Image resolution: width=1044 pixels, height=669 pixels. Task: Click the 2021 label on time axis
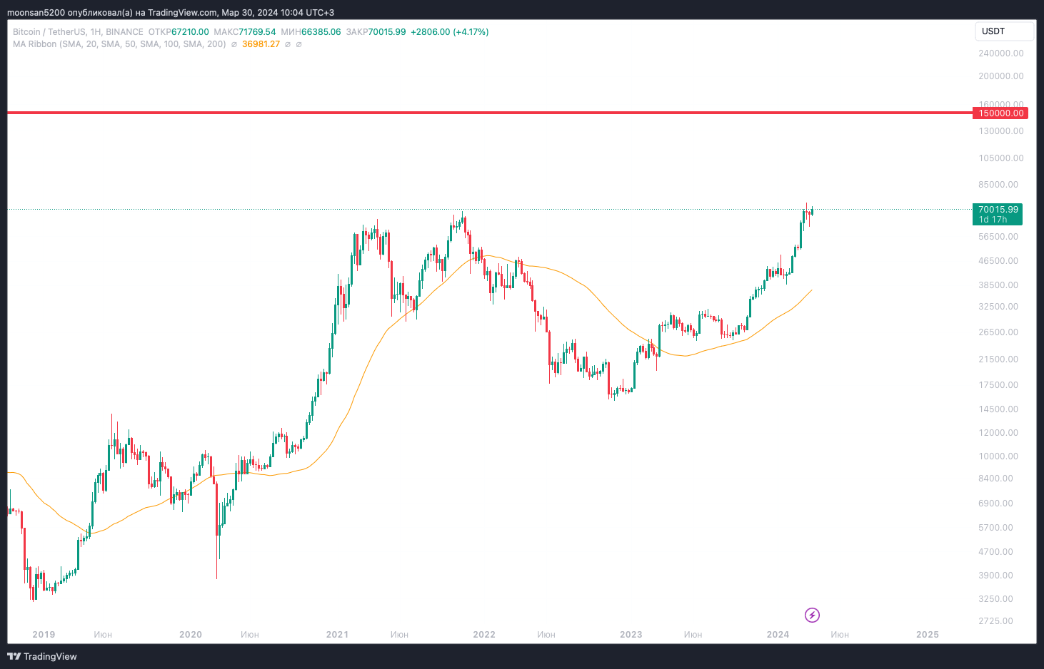[x=337, y=634]
